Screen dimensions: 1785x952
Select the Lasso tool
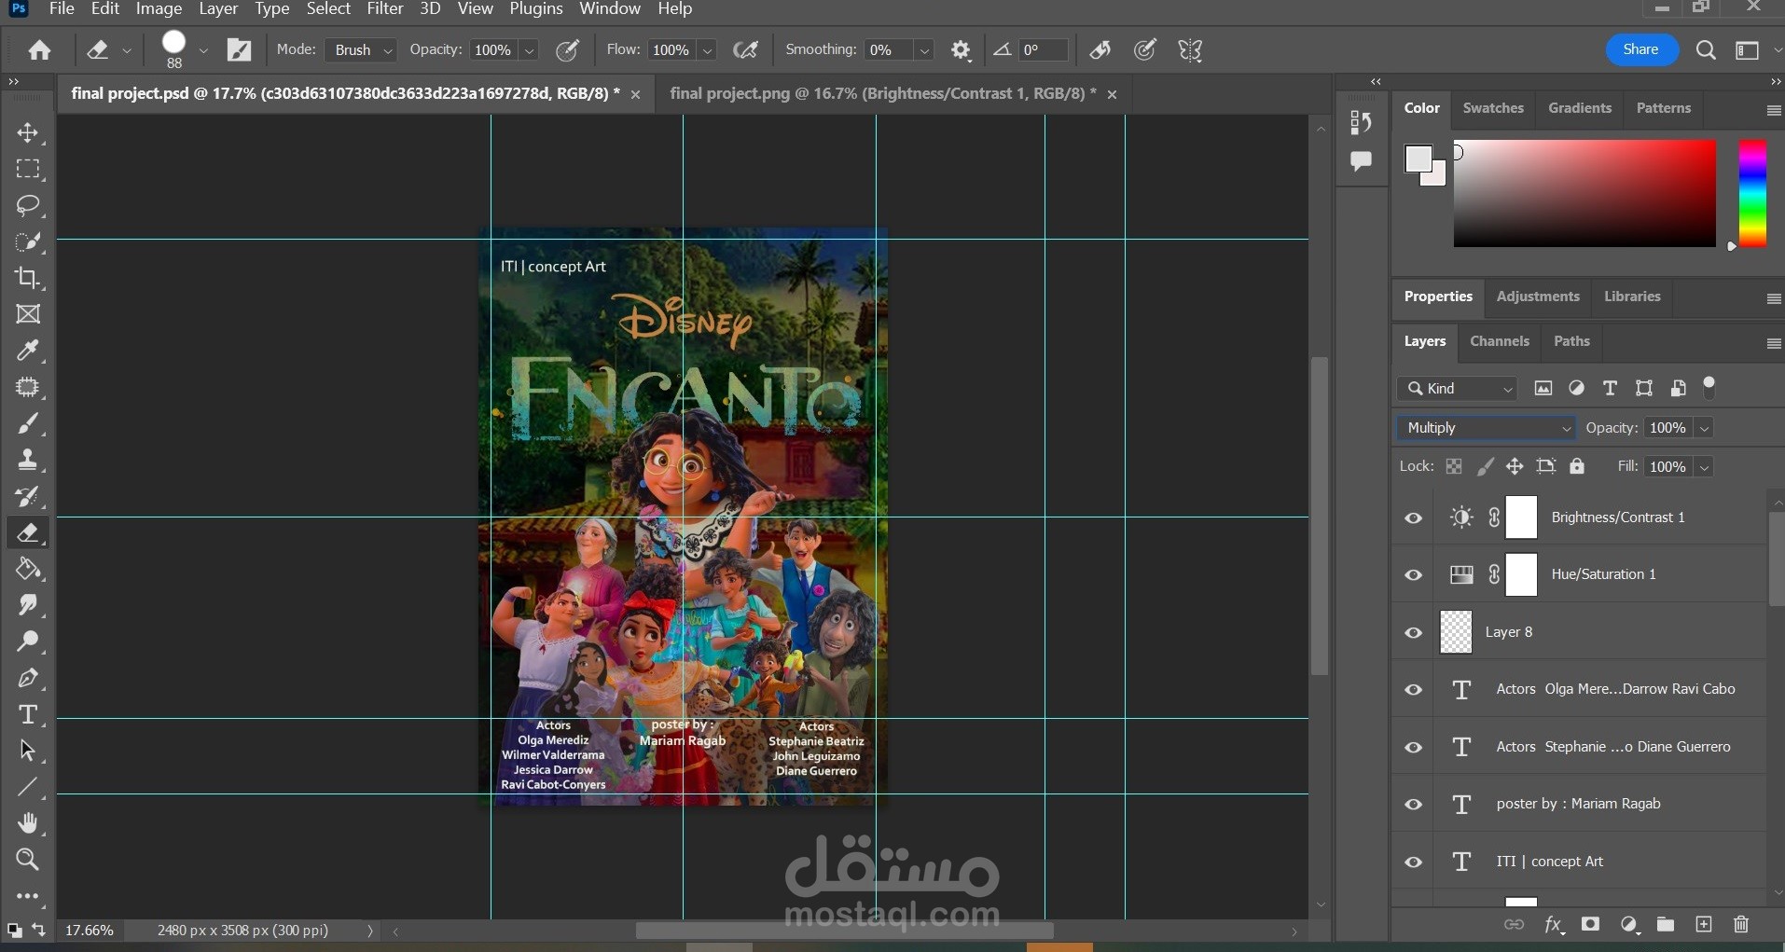click(x=28, y=205)
